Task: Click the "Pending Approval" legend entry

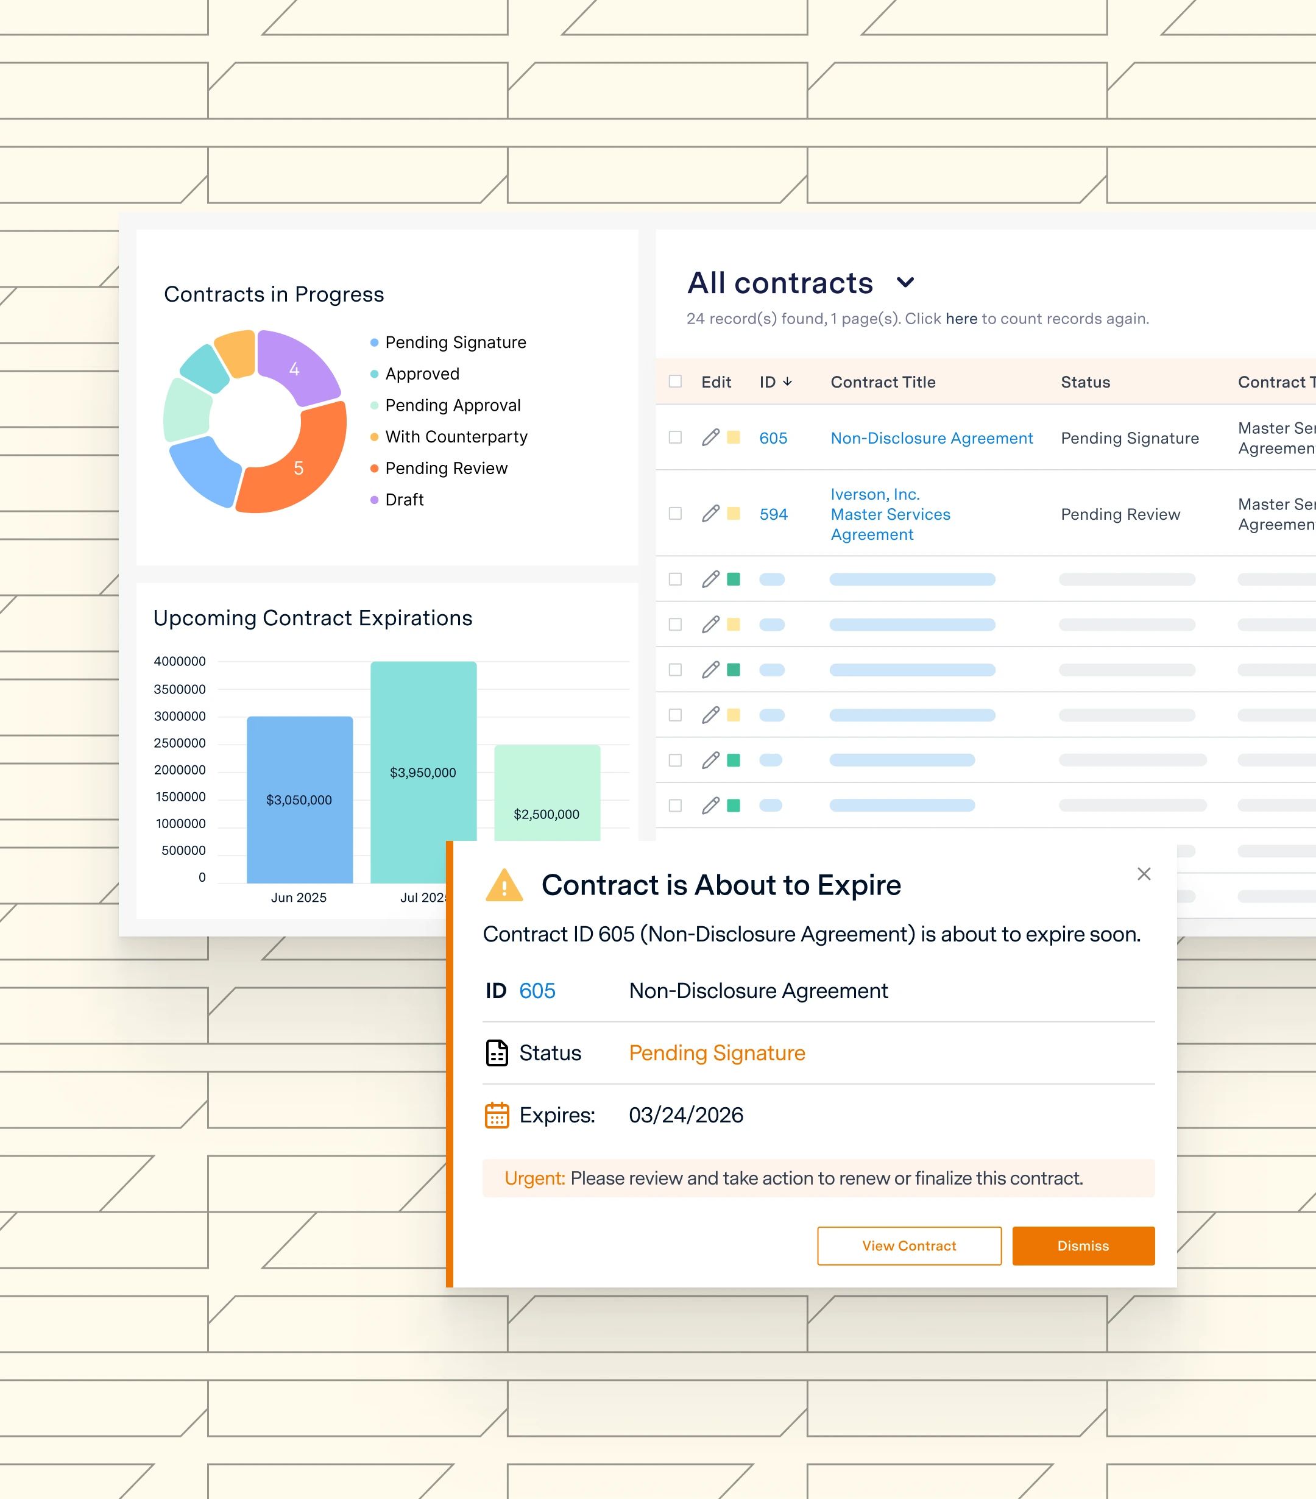Action: coord(445,406)
